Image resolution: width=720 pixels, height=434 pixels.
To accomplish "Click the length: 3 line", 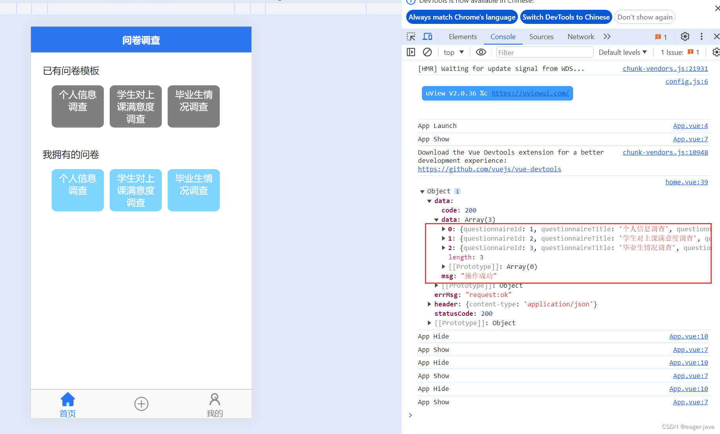I will click(466, 257).
